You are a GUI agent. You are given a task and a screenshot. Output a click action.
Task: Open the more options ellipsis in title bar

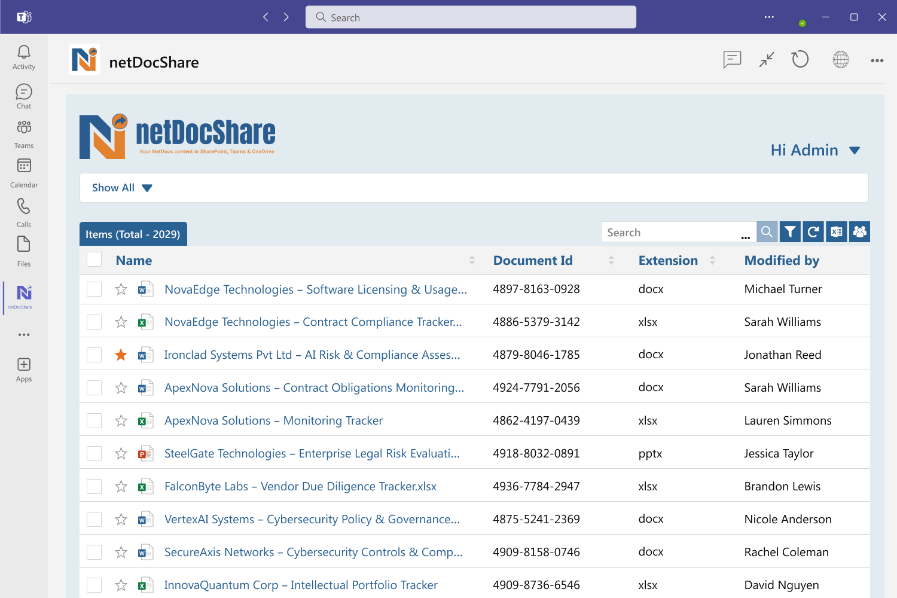[x=769, y=17]
